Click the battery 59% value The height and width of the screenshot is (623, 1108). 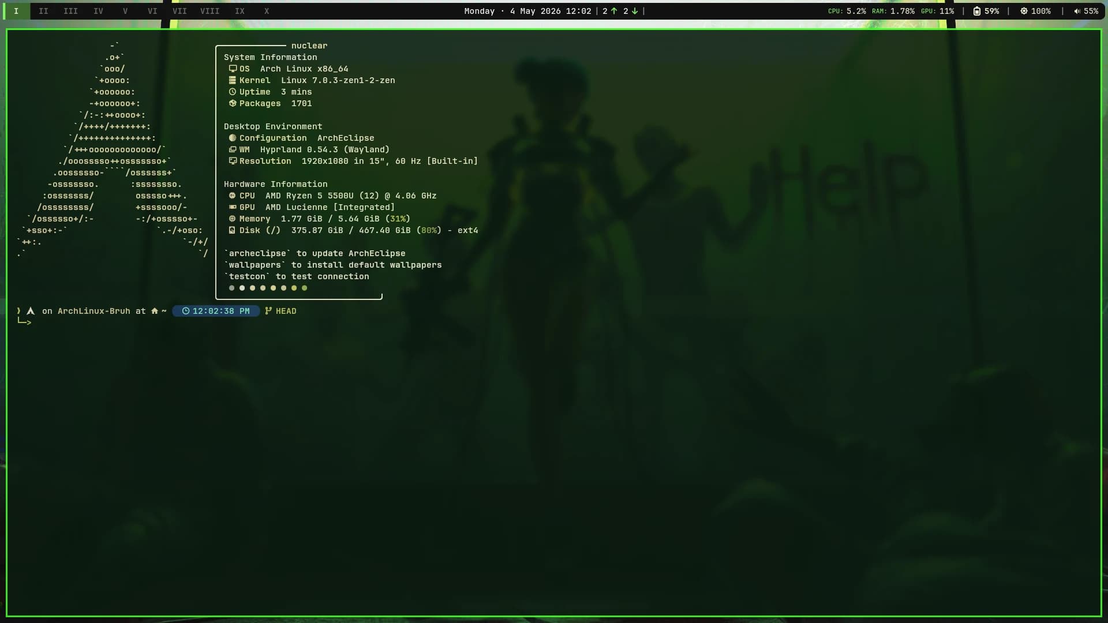click(991, 11)
